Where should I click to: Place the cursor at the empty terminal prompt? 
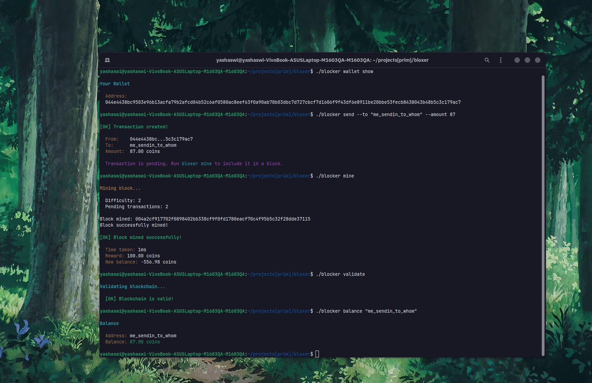[317, 353]
